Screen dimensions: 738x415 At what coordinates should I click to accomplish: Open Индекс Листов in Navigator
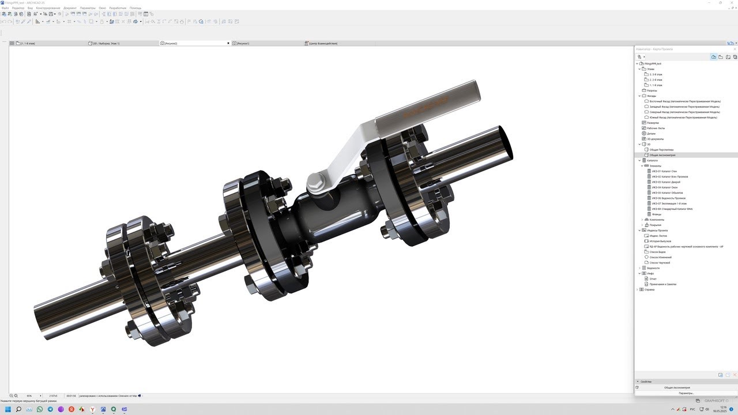click(658, 236)
